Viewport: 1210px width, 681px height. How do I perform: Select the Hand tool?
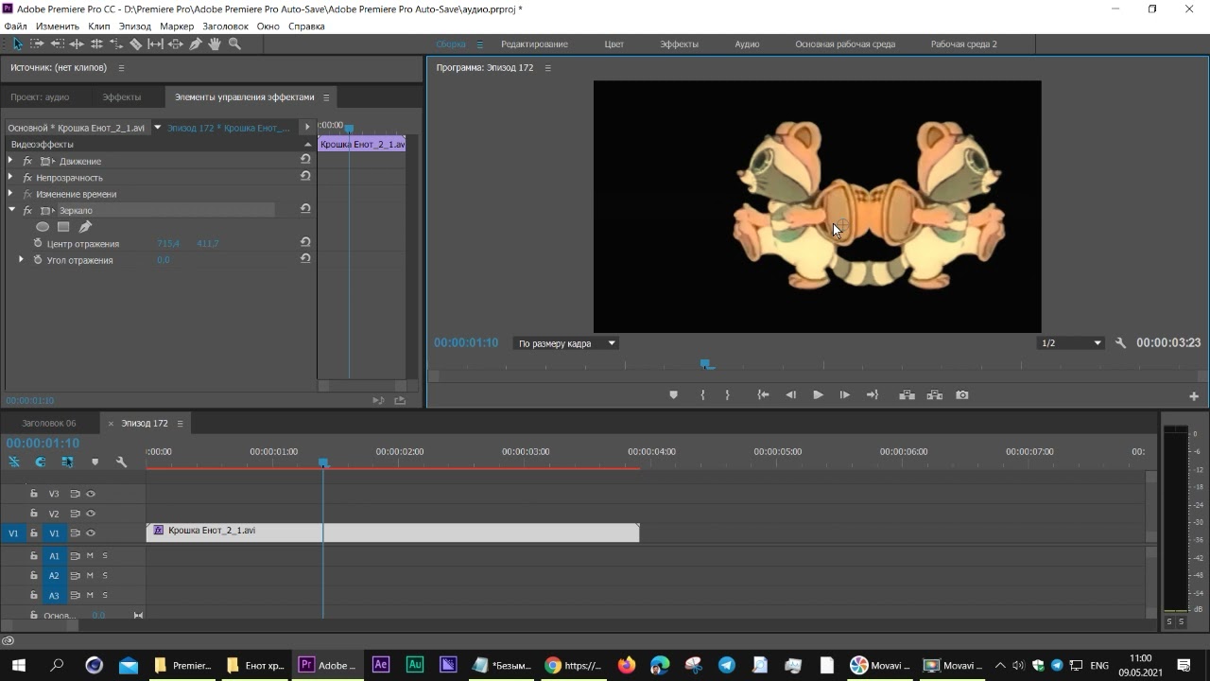(215, 44)
